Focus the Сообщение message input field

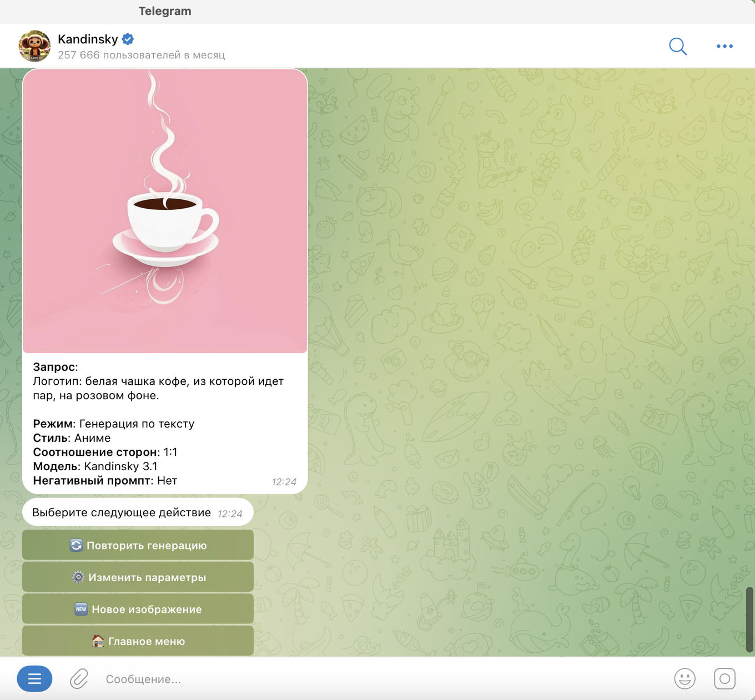(x=383, y=679)
